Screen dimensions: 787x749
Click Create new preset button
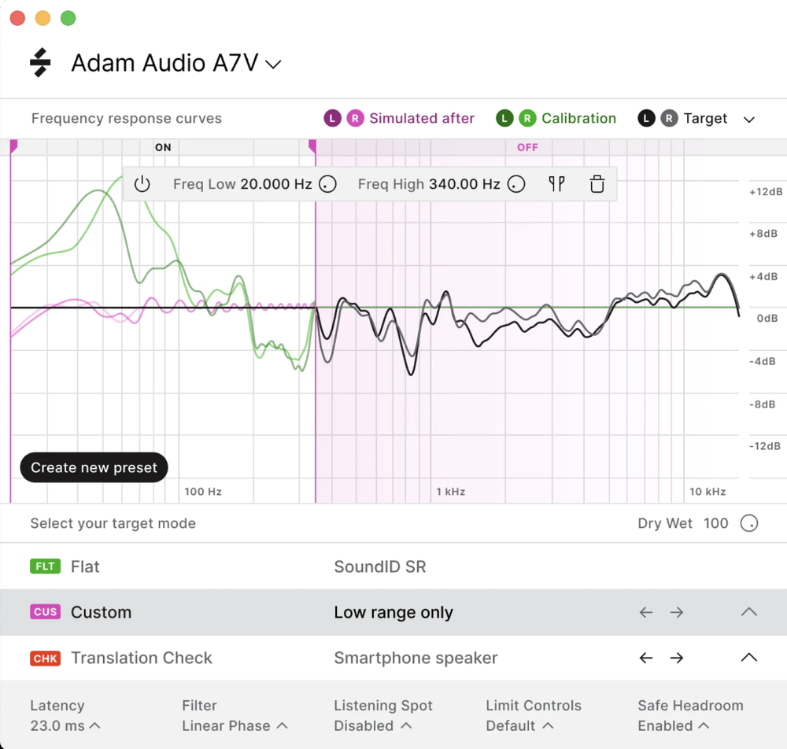coord(94,467)
